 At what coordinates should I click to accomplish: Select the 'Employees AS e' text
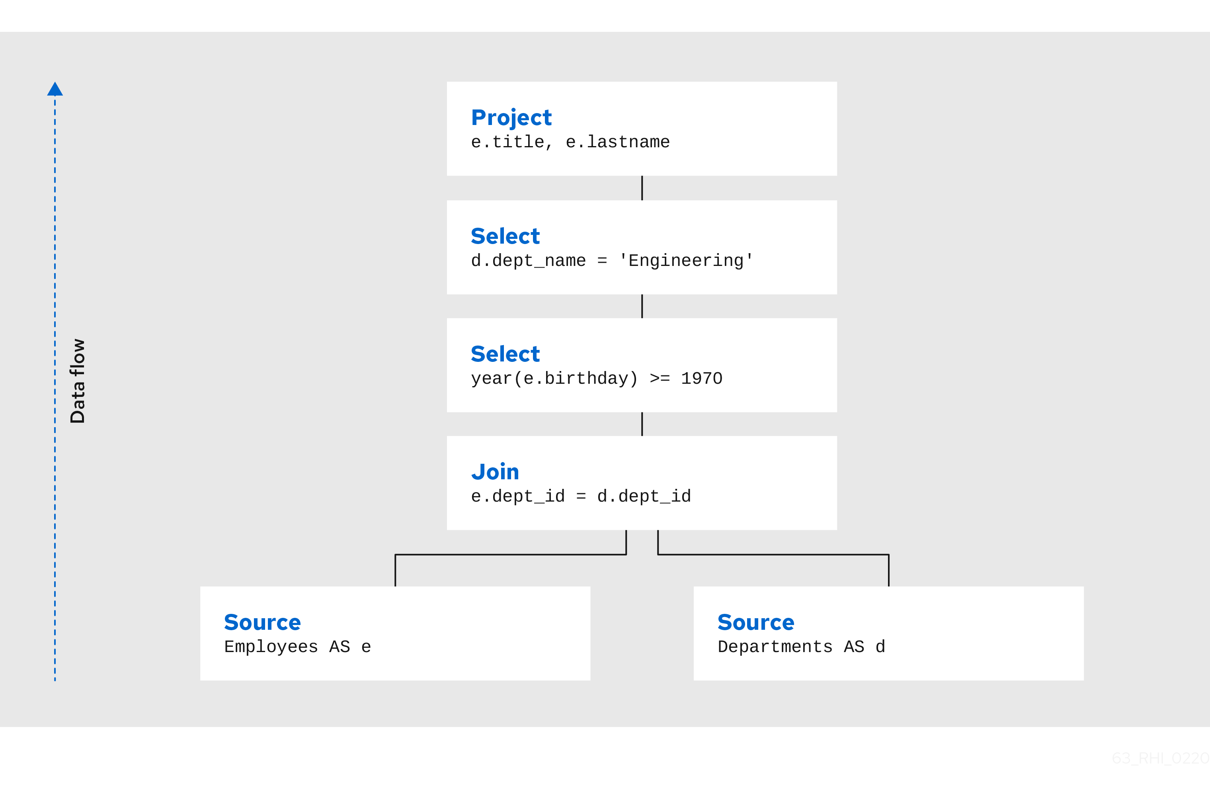click(297, 647)
